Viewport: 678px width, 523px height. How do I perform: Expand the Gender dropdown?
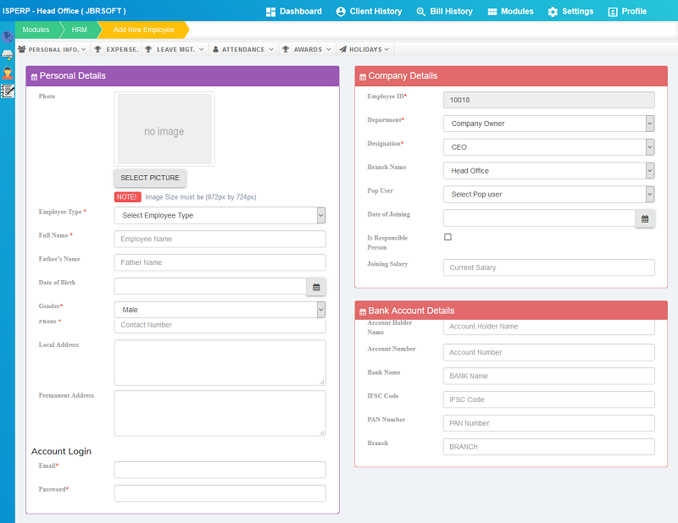[220, 310]
